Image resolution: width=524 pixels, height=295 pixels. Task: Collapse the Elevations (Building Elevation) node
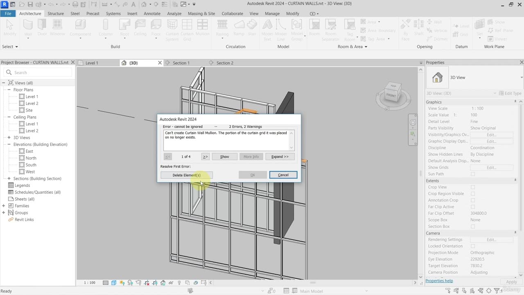point(9,144)
